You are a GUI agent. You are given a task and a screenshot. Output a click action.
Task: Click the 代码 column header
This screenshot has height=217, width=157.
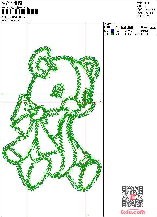click(123, 27)
